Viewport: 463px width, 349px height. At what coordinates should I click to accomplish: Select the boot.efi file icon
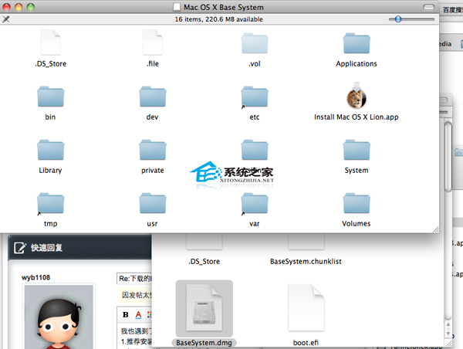click(306, 307)
